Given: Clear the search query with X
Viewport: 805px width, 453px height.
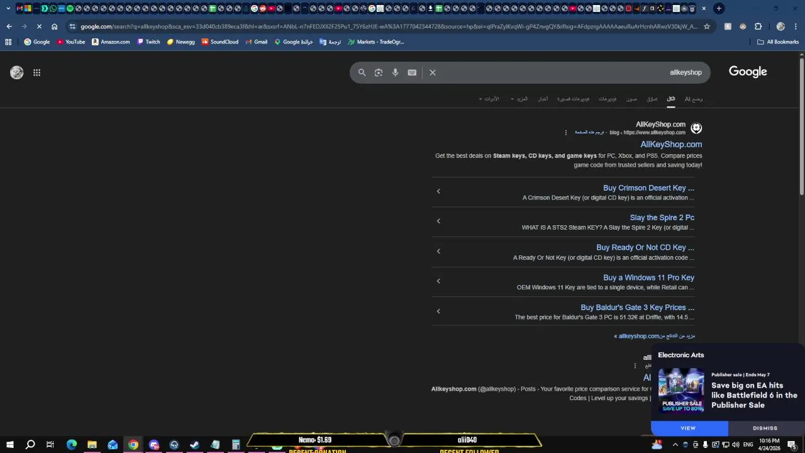Looking at the screenshot, I should pos(433,72).
